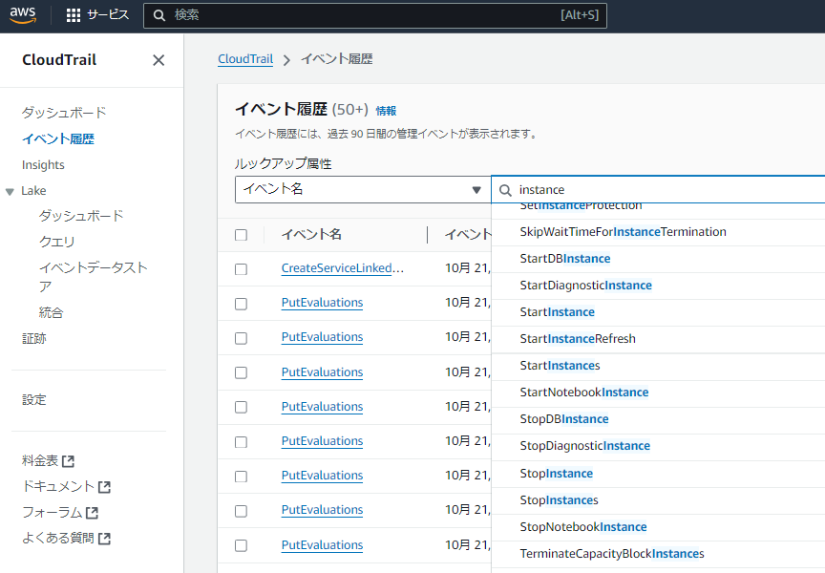The width and height of the screenshot is (825, 573).
Task: Click the search magnifier icon in top bar
Action: (159, 15)
